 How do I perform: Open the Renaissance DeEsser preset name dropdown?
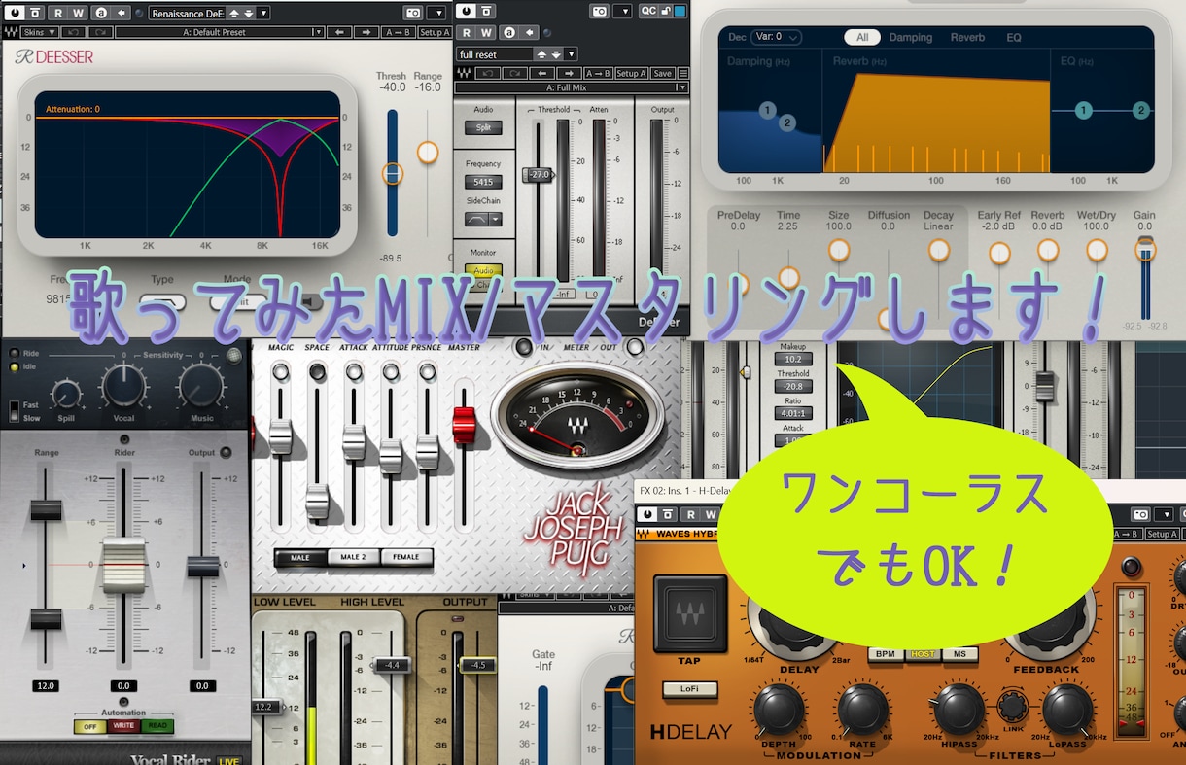coord(263,13)
